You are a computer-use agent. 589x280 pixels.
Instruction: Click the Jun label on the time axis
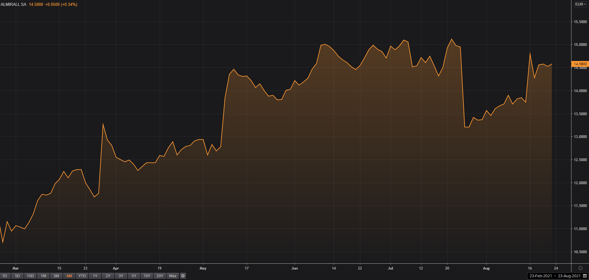pyautogui.click(x=295, y=268)
